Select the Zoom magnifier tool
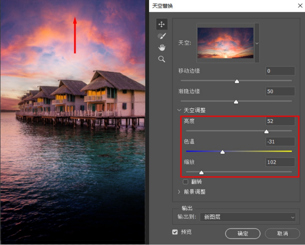 pyautogui.click(x=162, y=59)
